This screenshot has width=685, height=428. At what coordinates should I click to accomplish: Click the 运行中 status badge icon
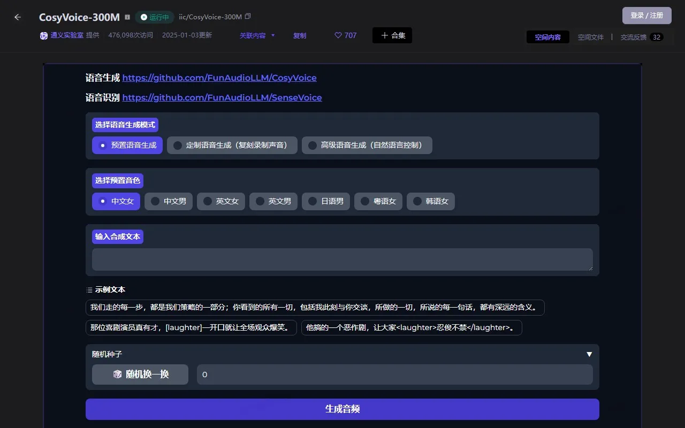pyautogui.click(x=143, y=17)
